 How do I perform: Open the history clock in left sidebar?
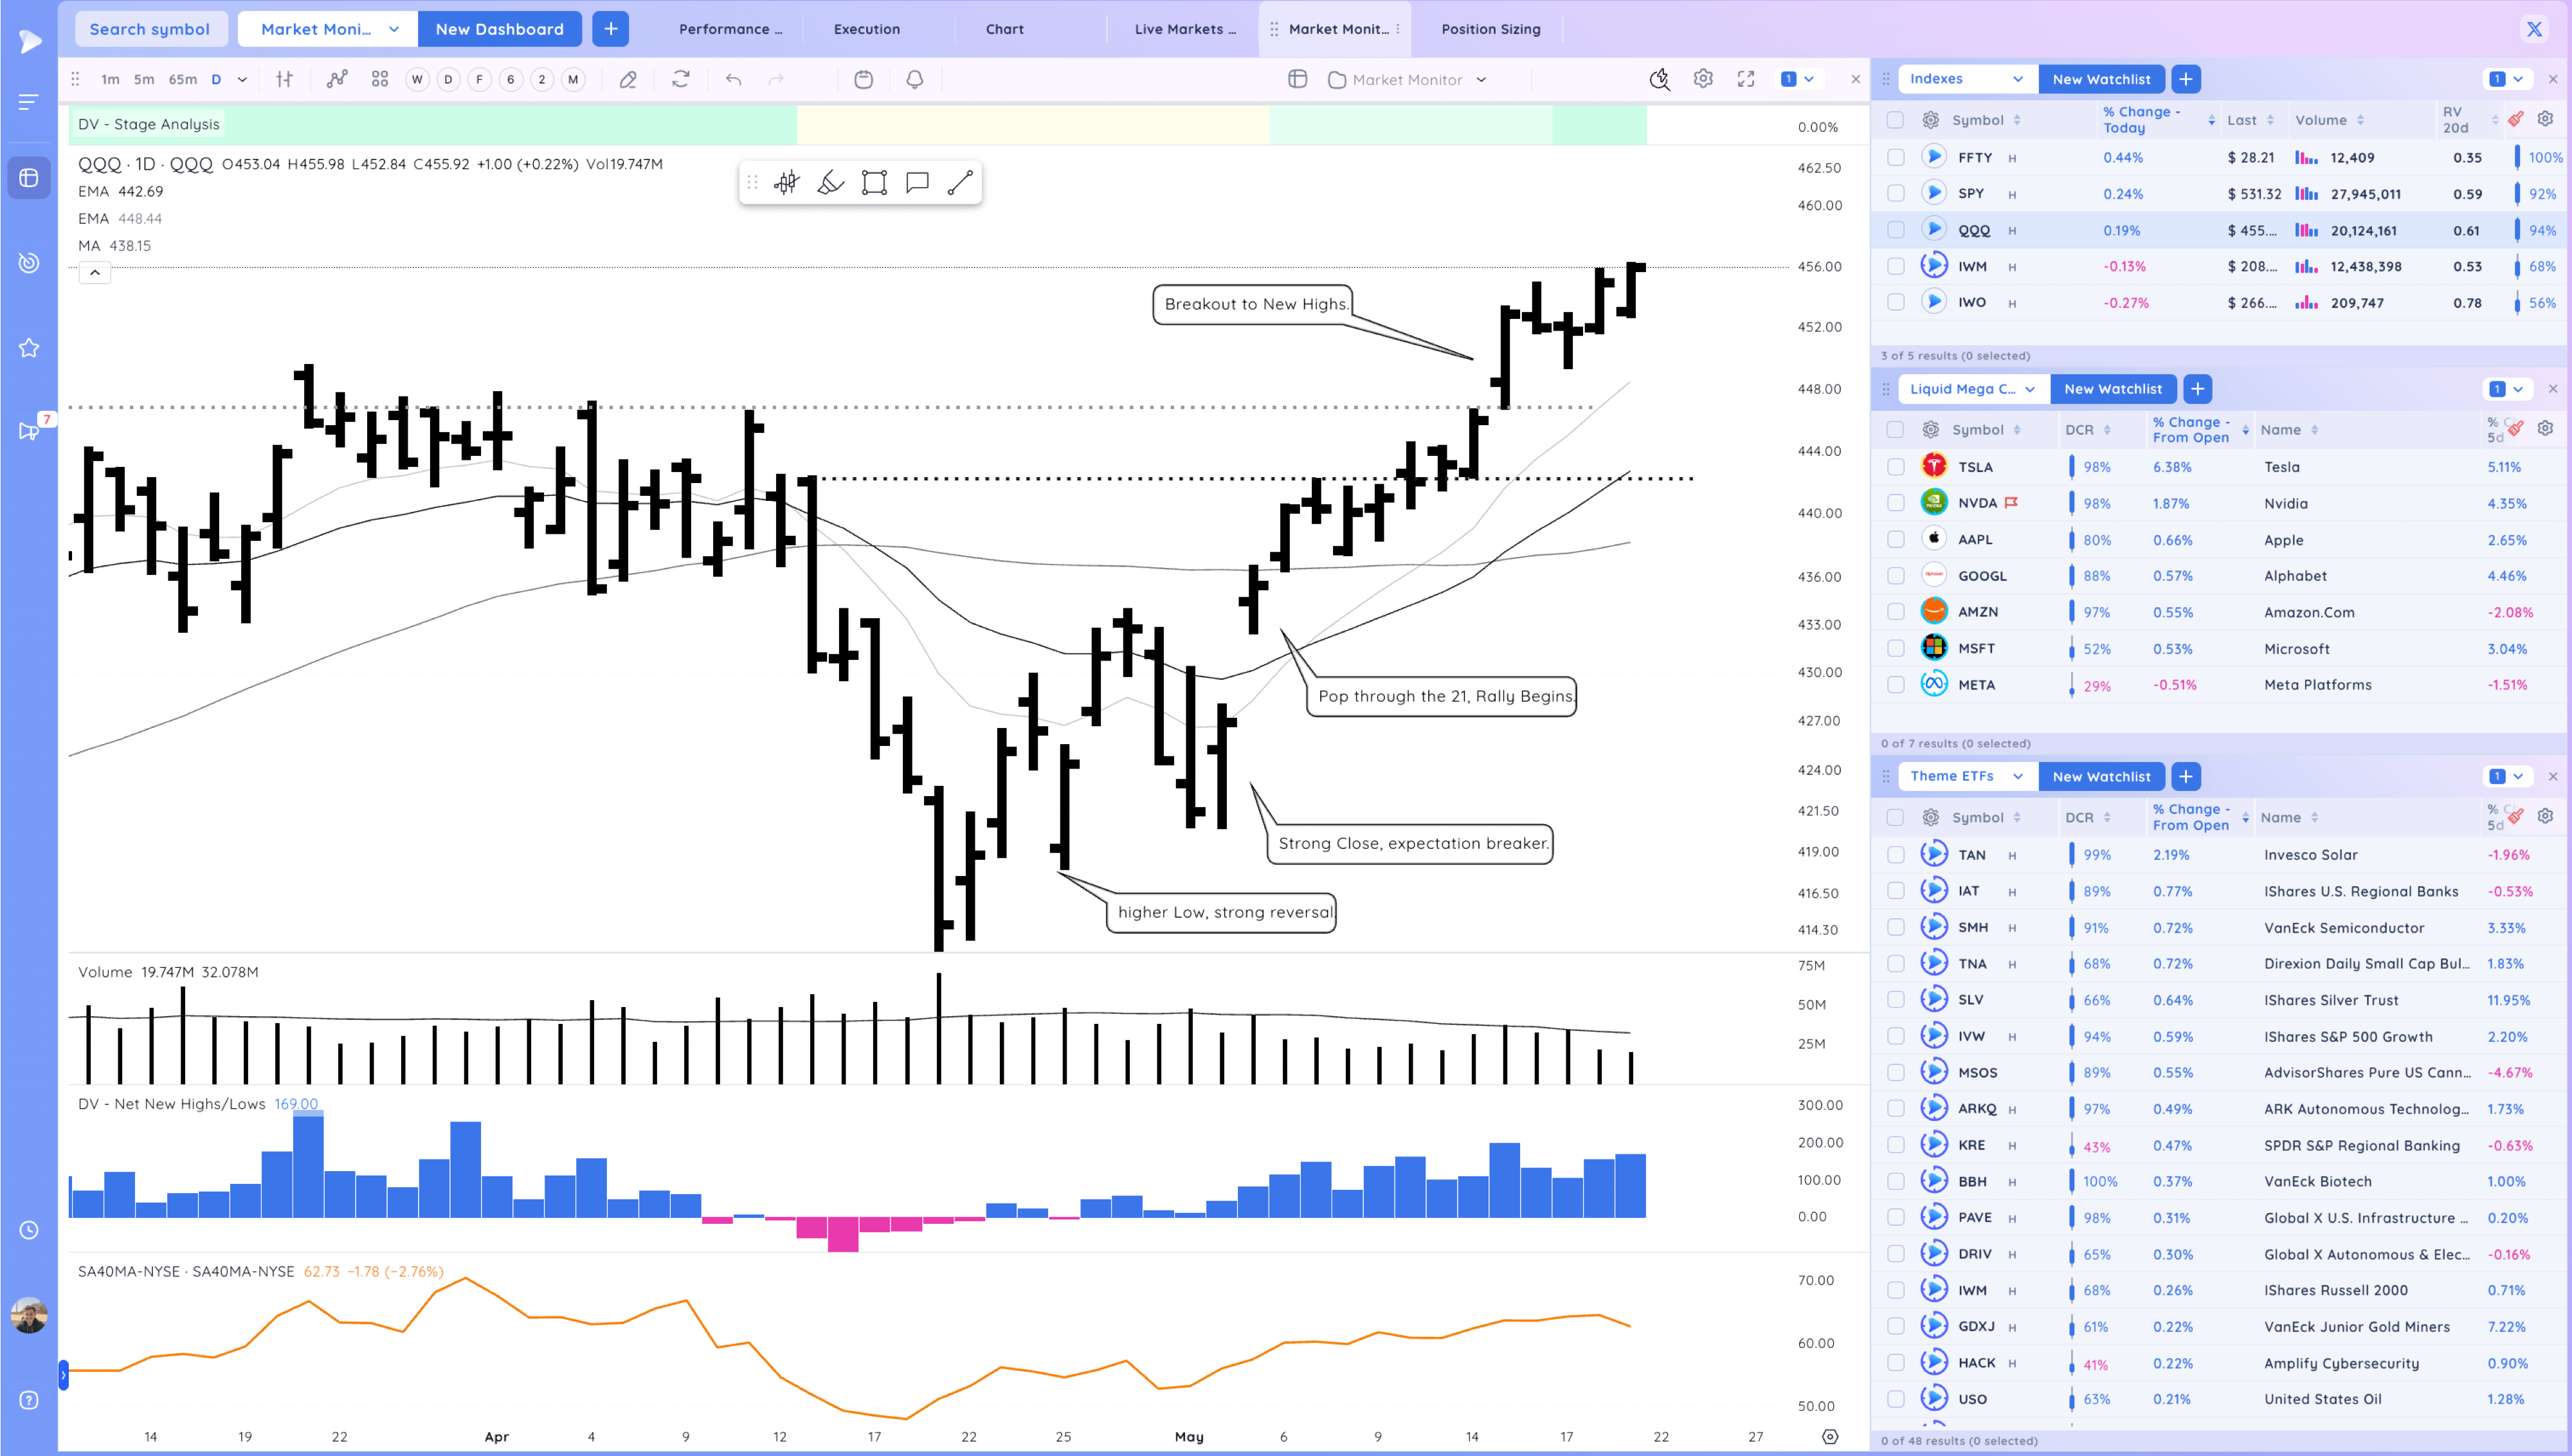point(29,1230)
